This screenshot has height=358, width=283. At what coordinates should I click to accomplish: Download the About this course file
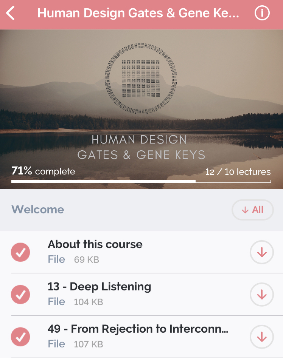click(x=261, y=252)
